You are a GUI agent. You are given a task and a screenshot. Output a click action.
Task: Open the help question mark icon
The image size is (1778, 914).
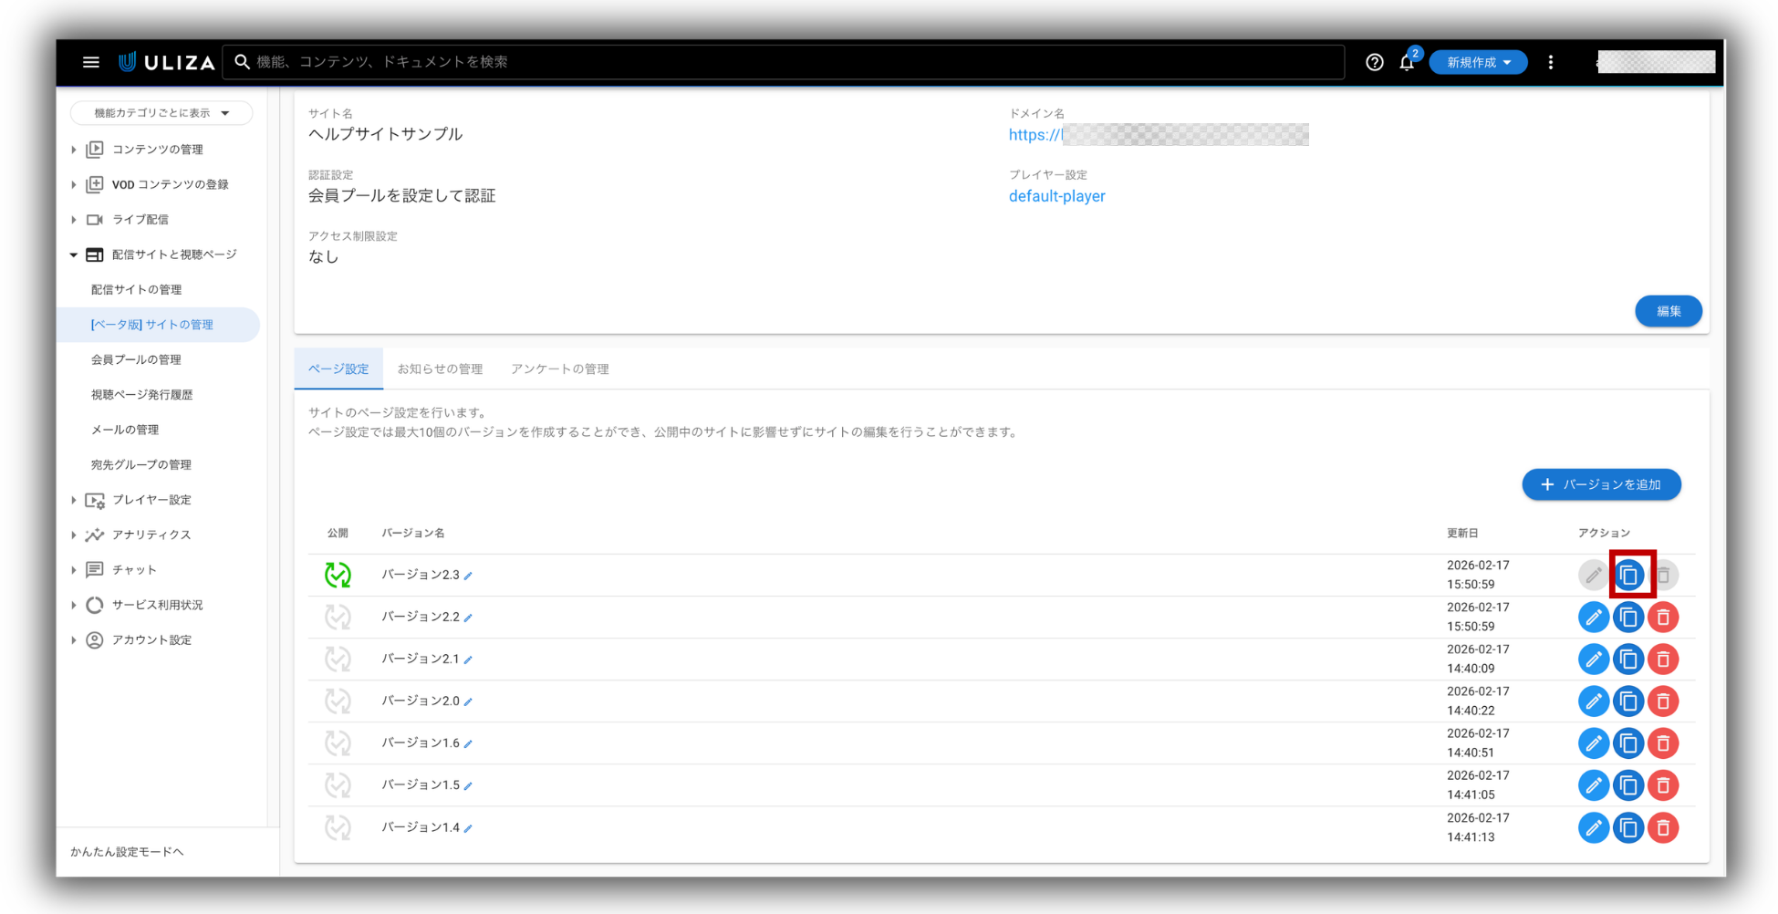point(1374,62)
